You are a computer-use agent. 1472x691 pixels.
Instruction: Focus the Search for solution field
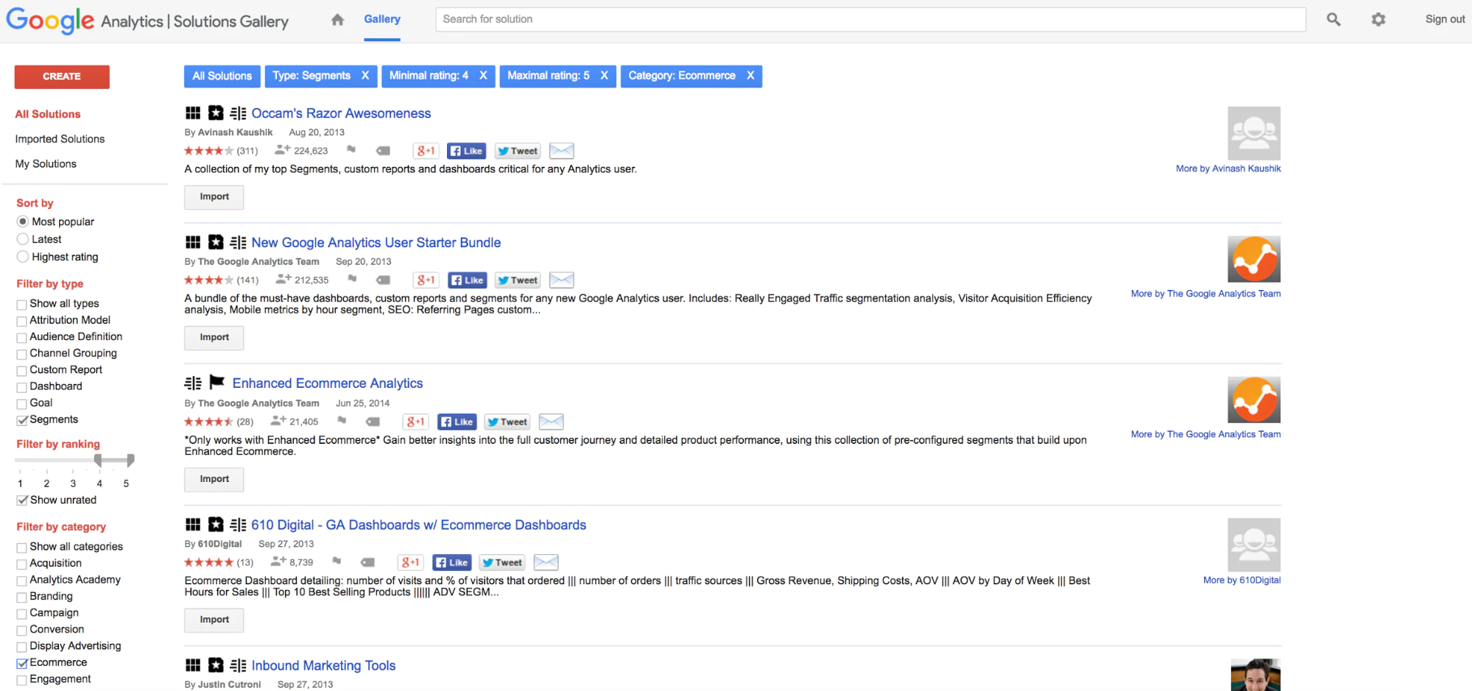(870, 20)
